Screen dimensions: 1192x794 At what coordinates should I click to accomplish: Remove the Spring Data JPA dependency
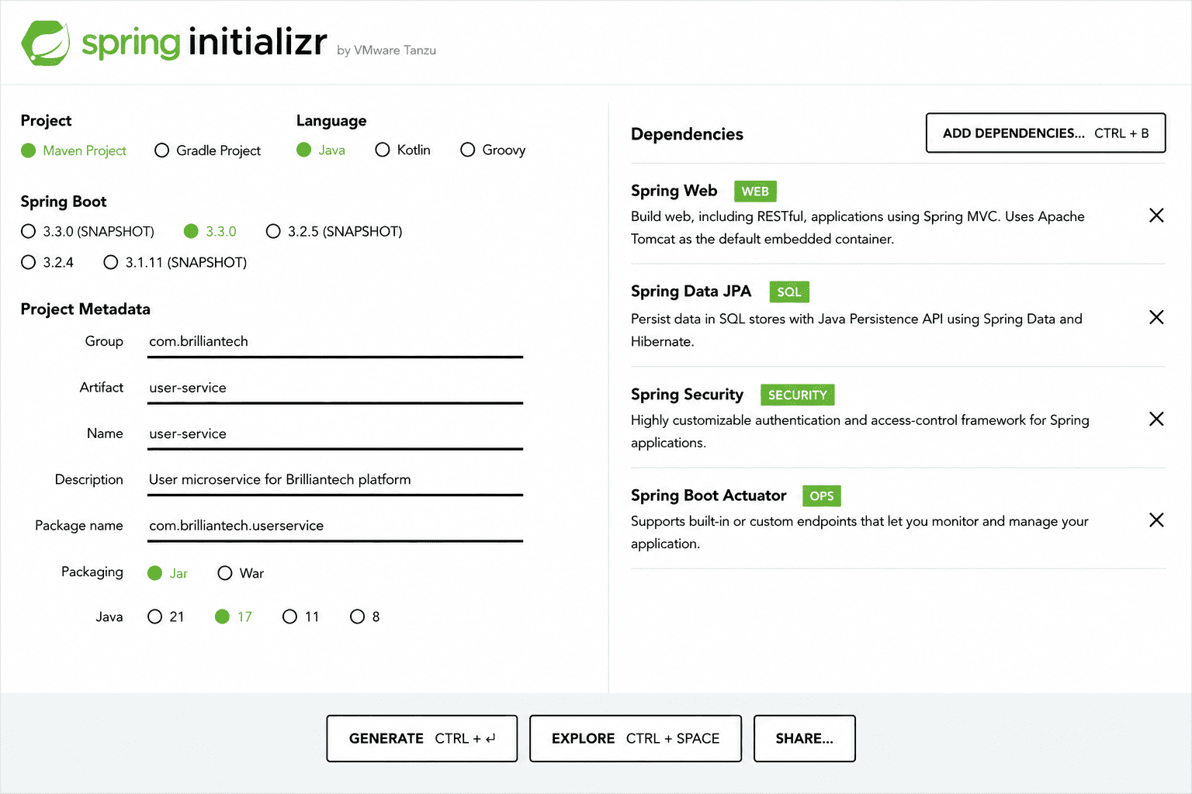pyautogui.click(x=1156, y=317)
